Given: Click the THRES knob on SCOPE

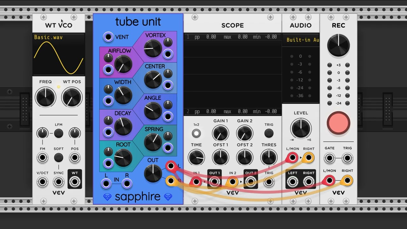Looking at the screenshot, I should [269, 157].
